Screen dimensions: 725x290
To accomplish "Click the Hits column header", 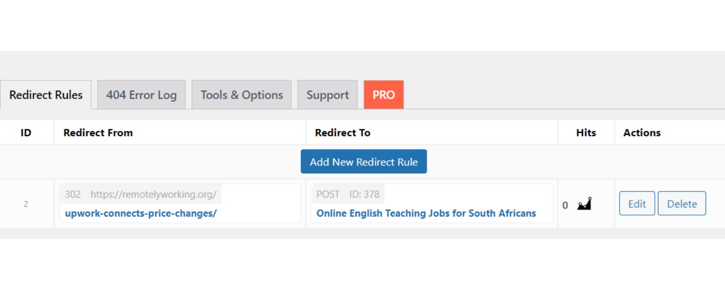I will point(585,132).
